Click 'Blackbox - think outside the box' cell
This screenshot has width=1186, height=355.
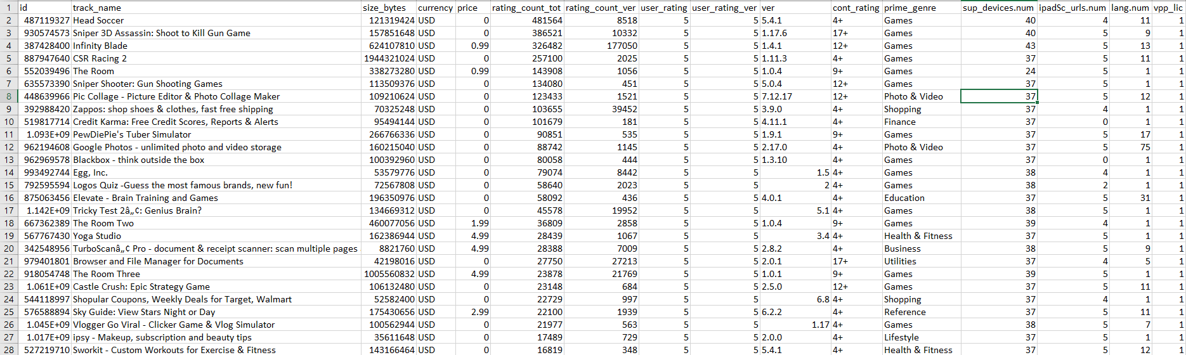point(216,160)
